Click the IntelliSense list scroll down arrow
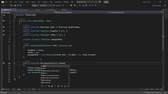Image resolution: width=168 pixels, height=94 pixels. 69,83
